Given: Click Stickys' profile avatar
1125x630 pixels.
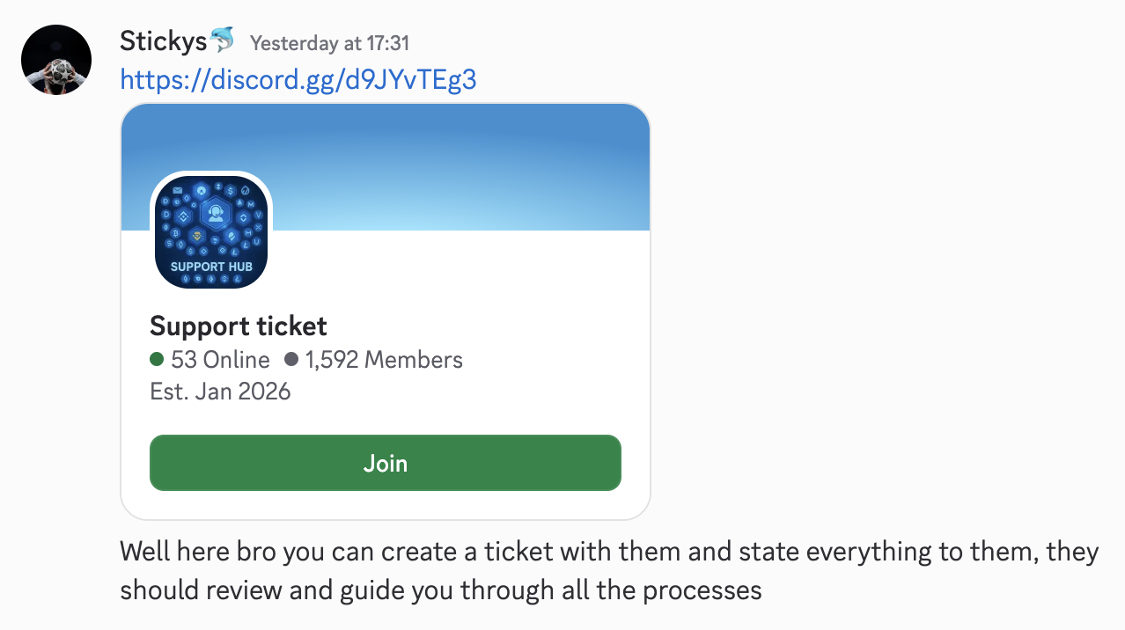Looking at the screenshot, I should [x=55, y=59].
